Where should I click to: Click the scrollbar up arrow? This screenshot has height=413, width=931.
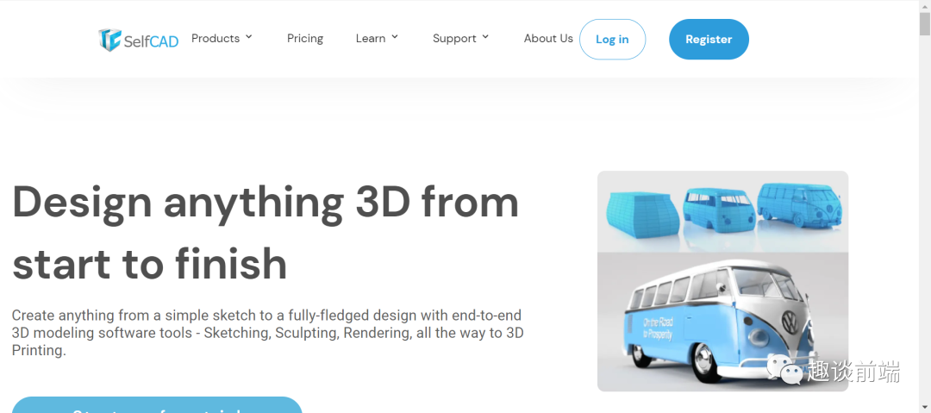(924, 5)
